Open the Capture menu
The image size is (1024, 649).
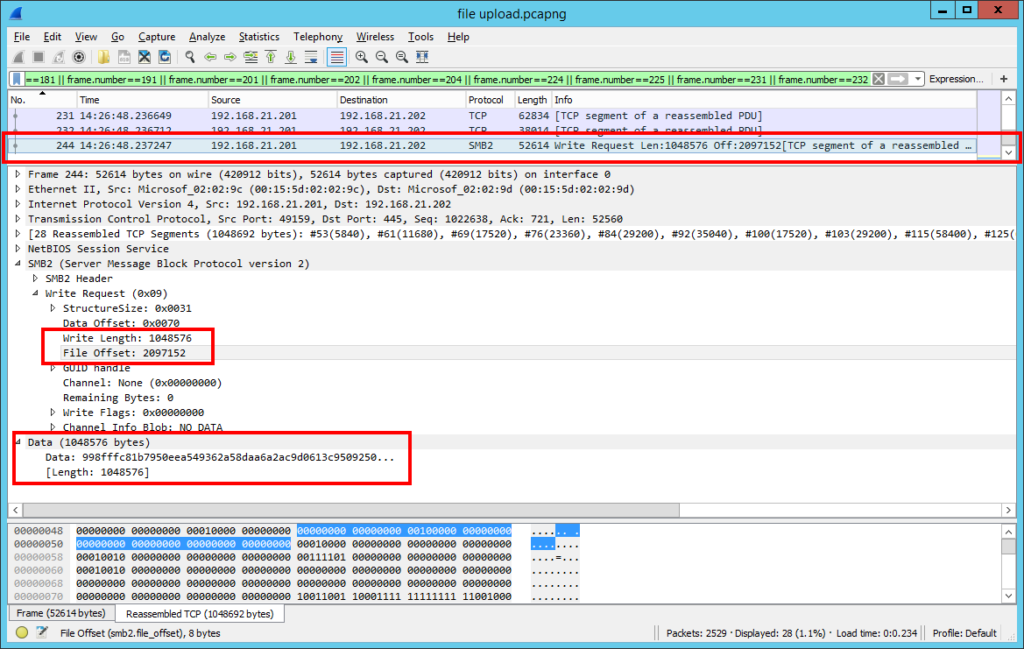157,37
